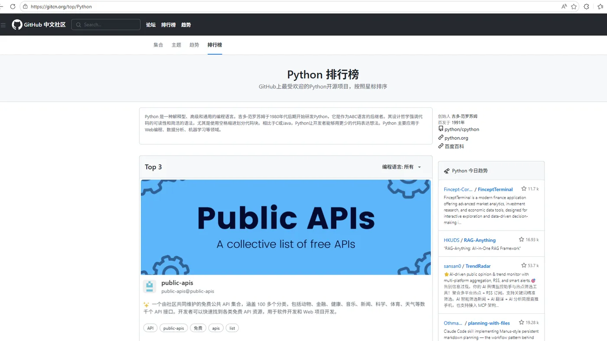Reload the page with refresh icon

(13, 6)
